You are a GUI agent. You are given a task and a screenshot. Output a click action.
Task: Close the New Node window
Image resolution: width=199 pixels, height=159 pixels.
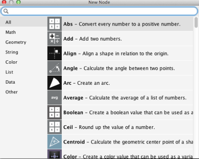click(4, 2)
